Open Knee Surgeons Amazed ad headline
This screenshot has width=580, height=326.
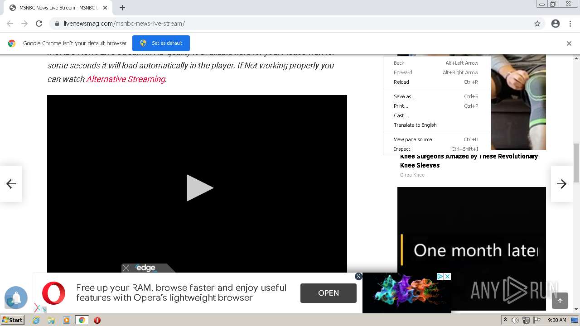[469, 161]
